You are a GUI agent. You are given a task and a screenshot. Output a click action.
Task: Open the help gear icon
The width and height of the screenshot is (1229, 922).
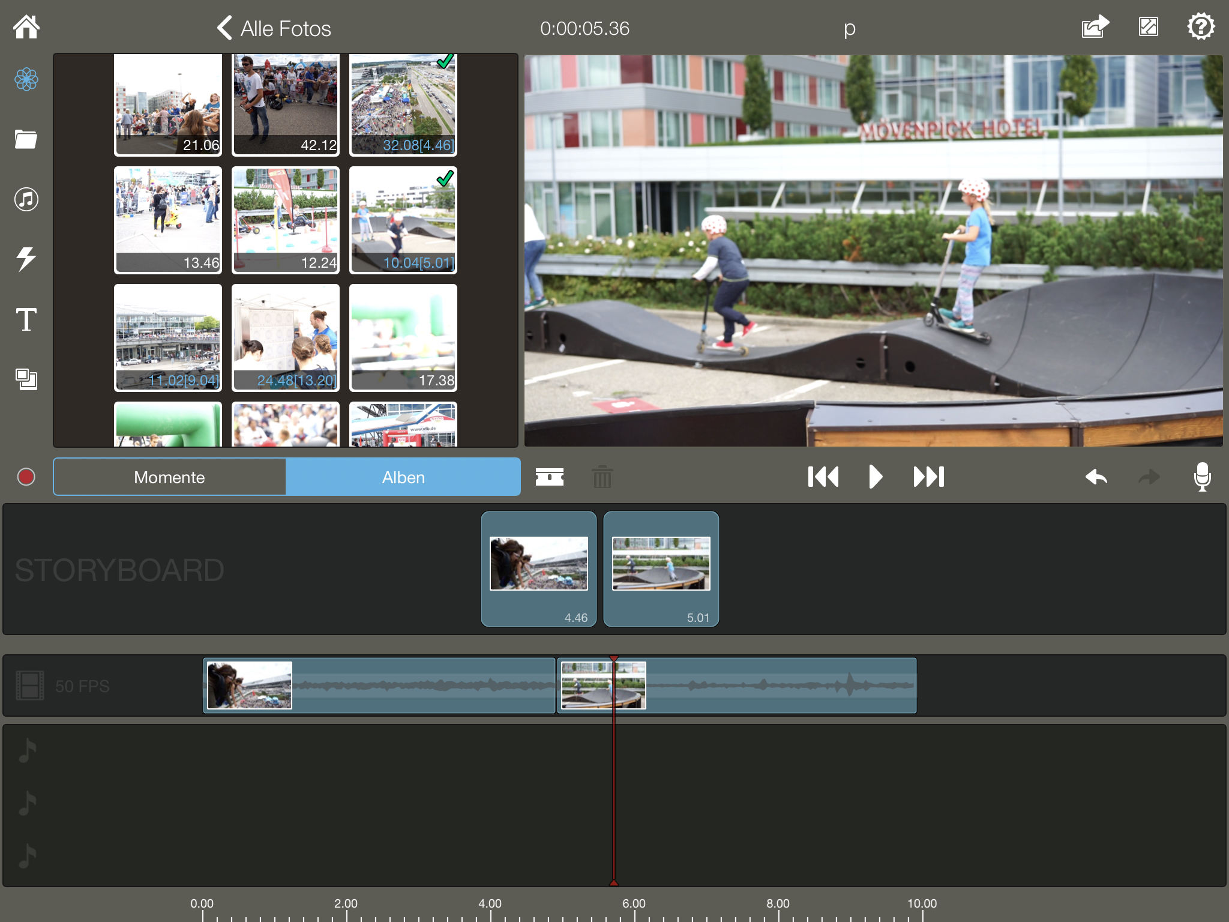(1201, 27)
